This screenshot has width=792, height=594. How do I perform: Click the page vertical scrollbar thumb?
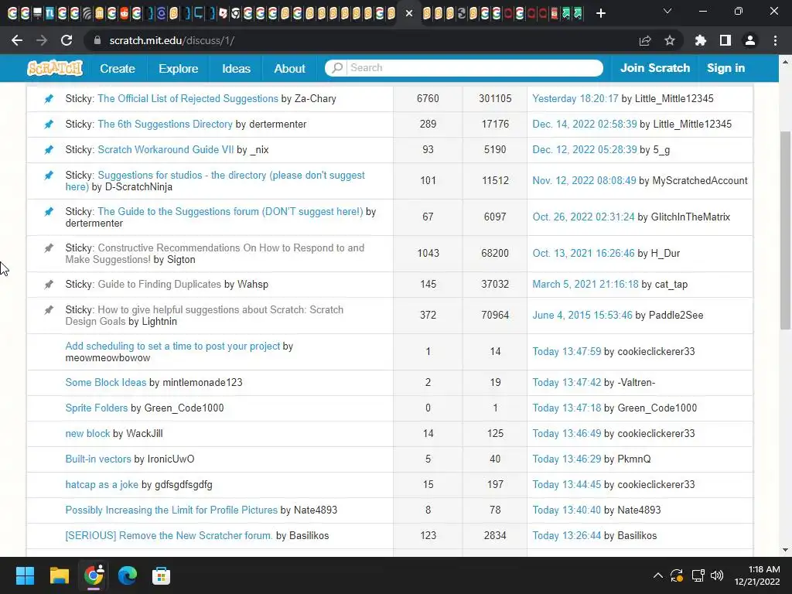785,230
